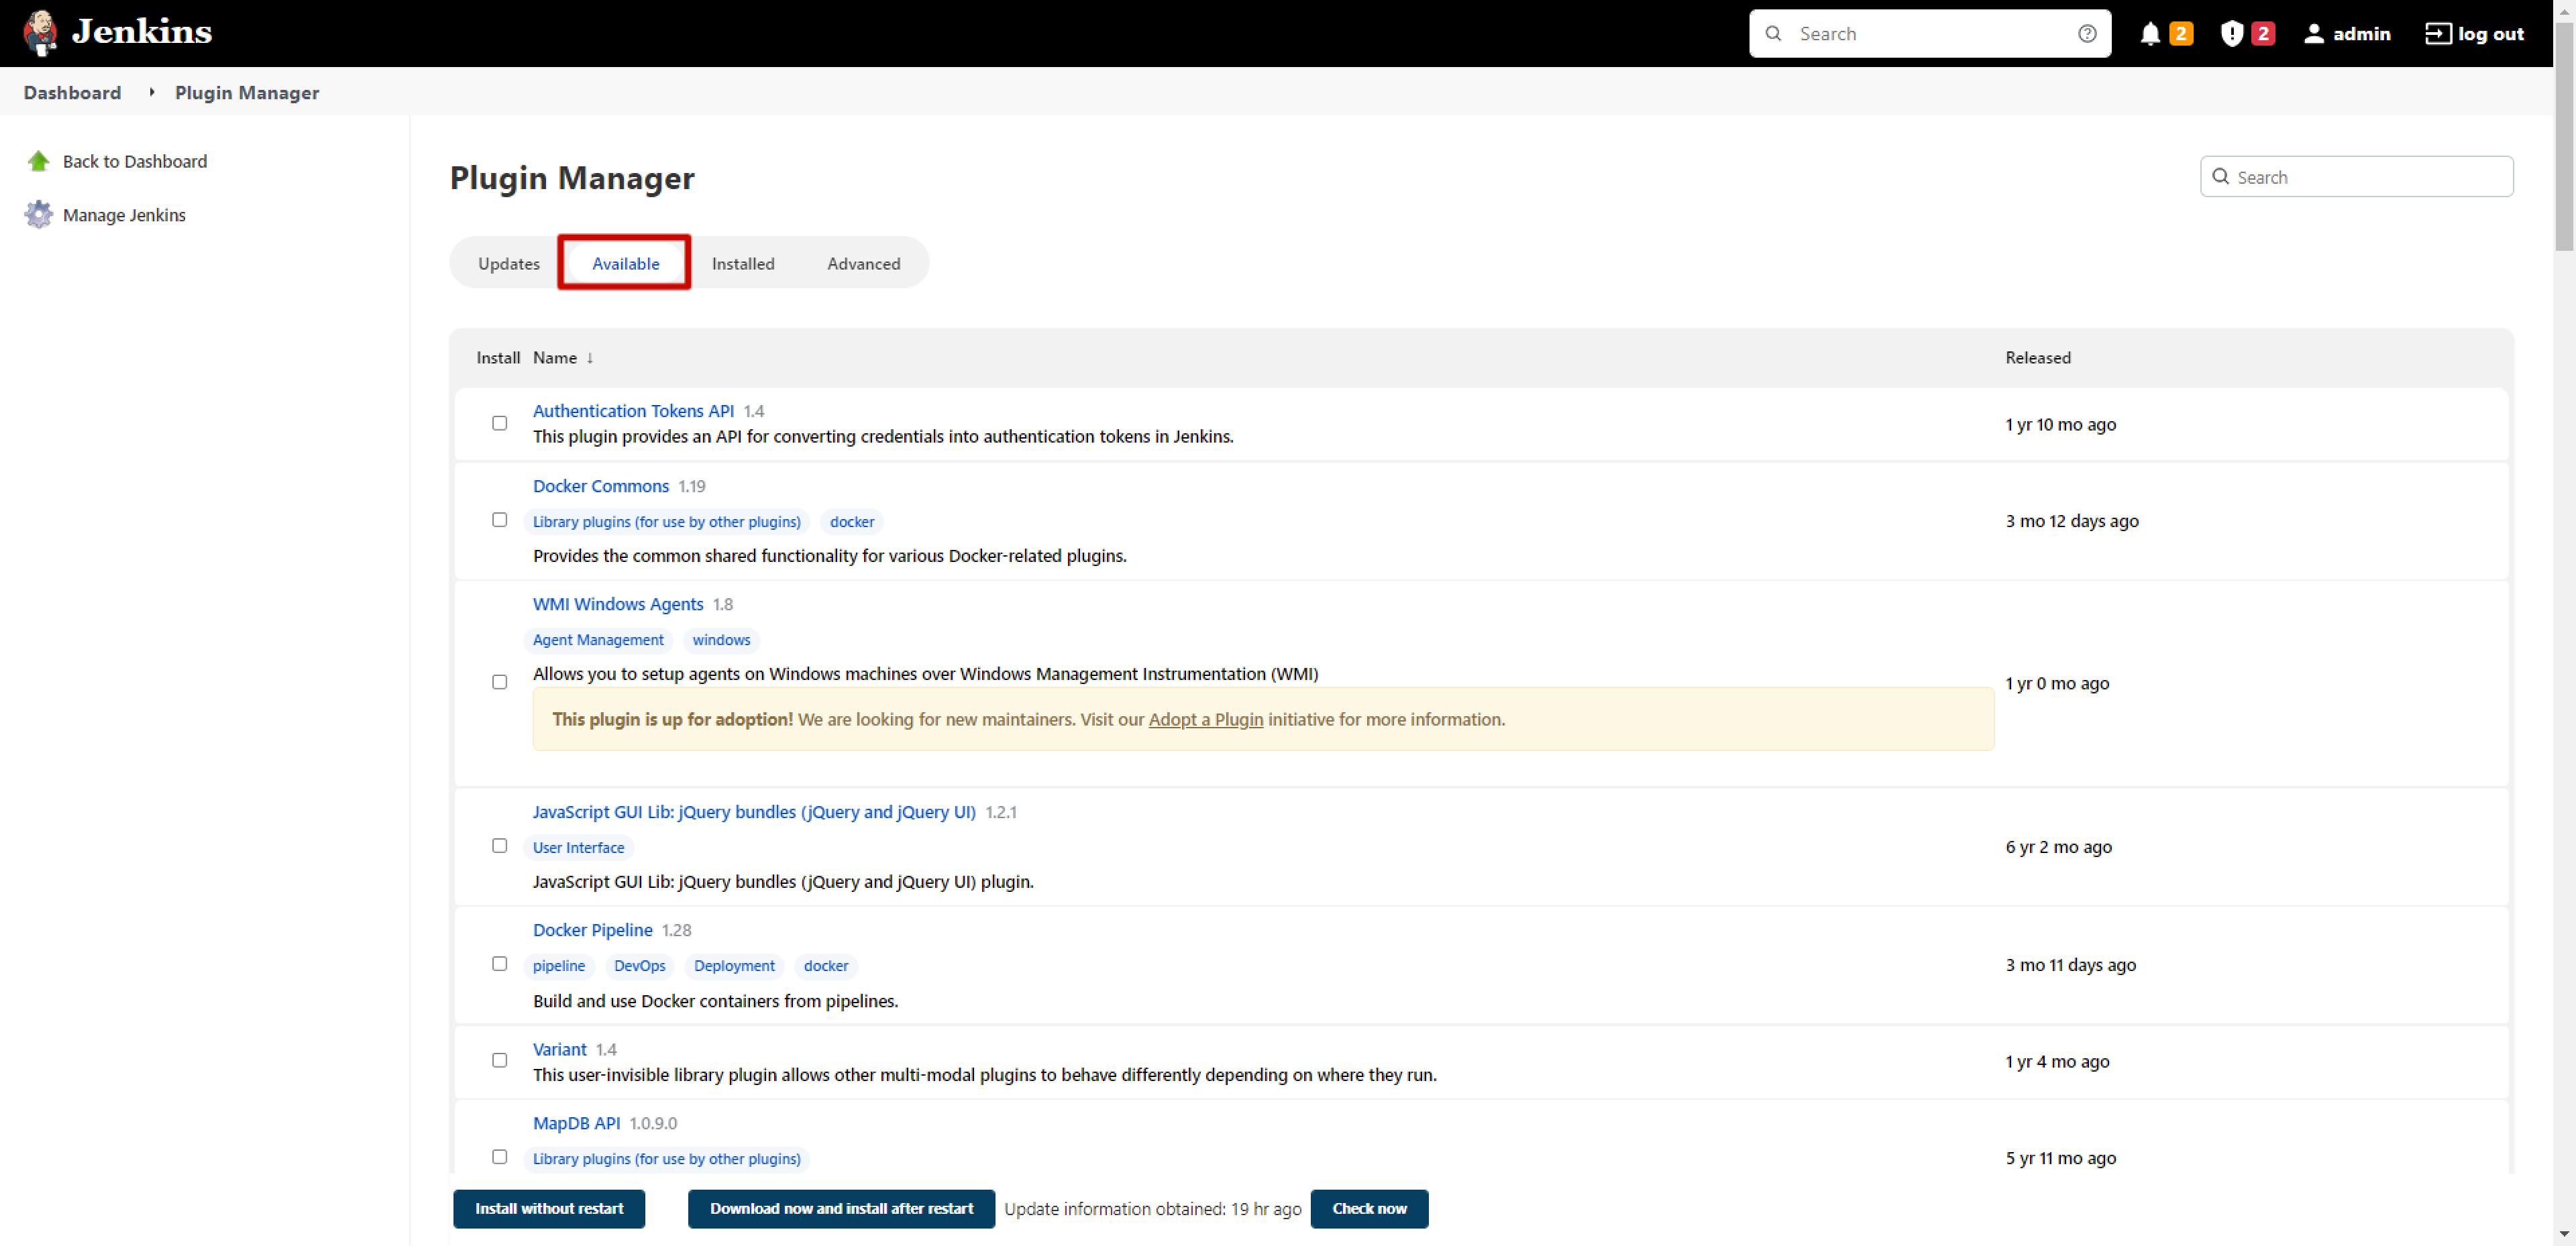Click the Install column header

pos(498,358)
